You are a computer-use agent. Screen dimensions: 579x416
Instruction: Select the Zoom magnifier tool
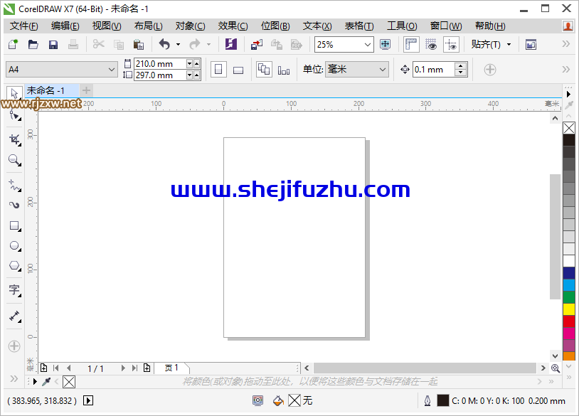click(15, 160)
